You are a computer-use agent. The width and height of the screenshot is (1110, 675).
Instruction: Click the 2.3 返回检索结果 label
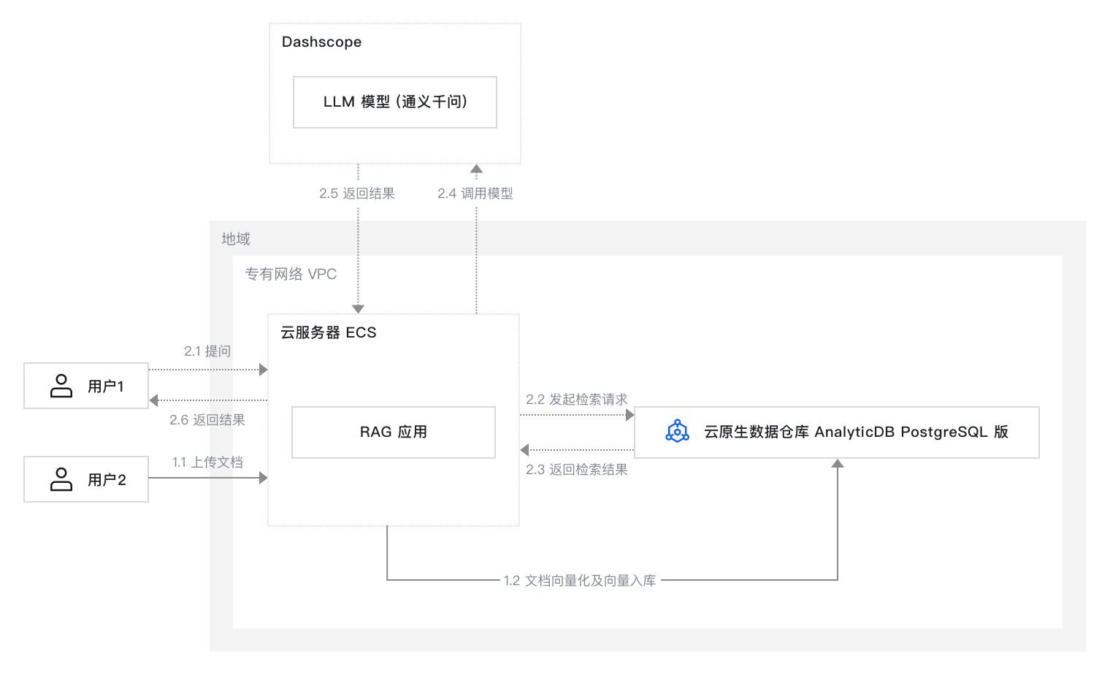pos(578,470)
